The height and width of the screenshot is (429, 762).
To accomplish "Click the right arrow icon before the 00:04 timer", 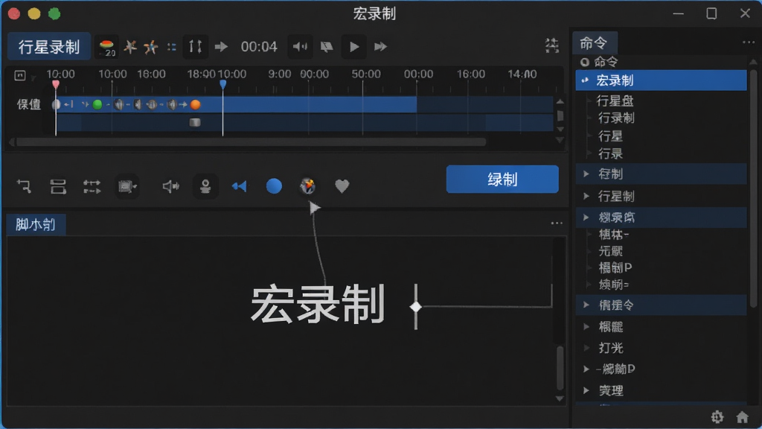I will pos(221,47).
